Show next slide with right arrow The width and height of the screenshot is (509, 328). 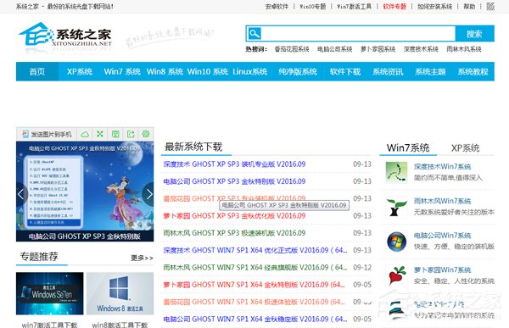pyautogui.click(x=148, y=194)
